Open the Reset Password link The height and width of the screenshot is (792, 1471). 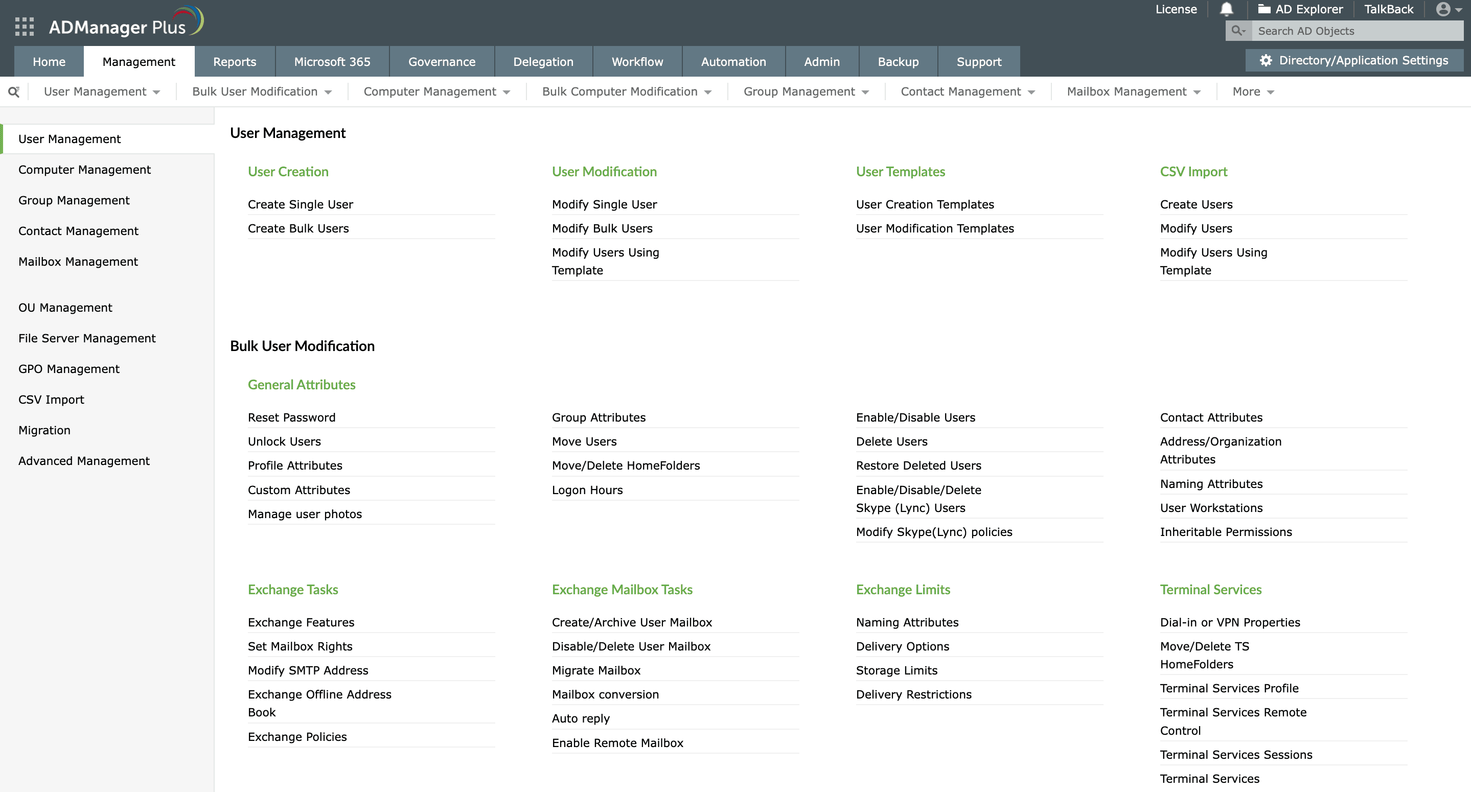[291, 417]
